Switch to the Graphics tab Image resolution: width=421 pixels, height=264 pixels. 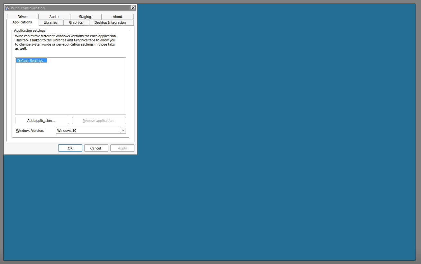pos(76,22)
